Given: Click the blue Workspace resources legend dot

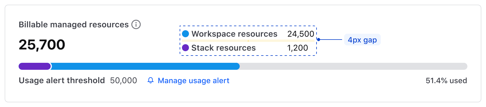Looking at the screenshot, I should (x=185, y=34).
